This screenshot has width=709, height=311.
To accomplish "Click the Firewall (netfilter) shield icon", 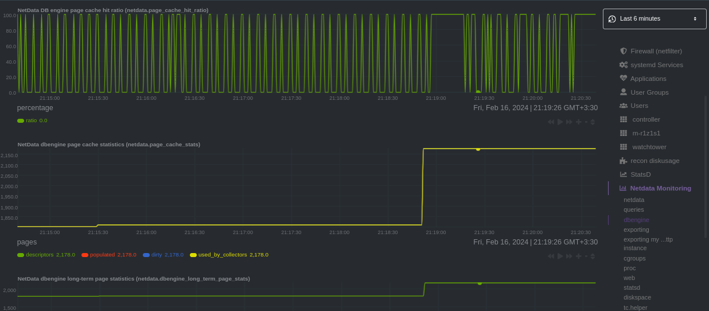I will (624, 51).
